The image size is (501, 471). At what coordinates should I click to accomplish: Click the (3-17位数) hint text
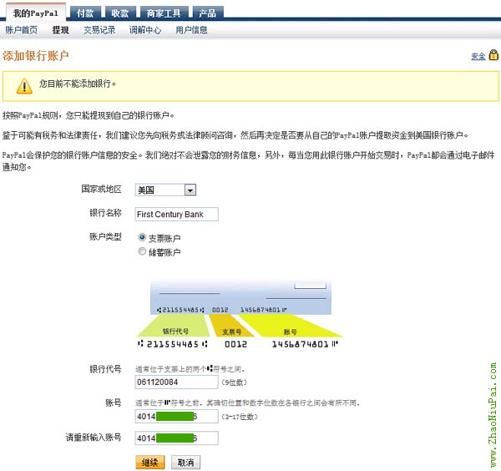click(240, 417)
